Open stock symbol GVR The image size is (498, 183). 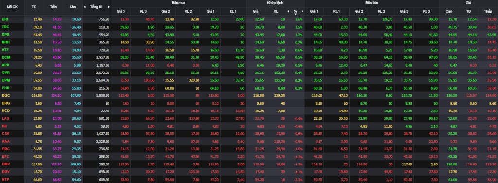pos(5,73)
